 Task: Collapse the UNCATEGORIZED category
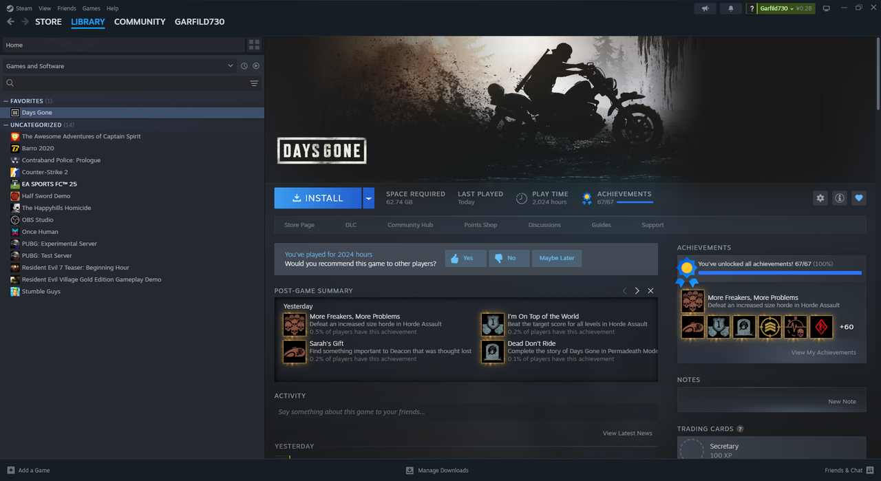coord(6,125)
